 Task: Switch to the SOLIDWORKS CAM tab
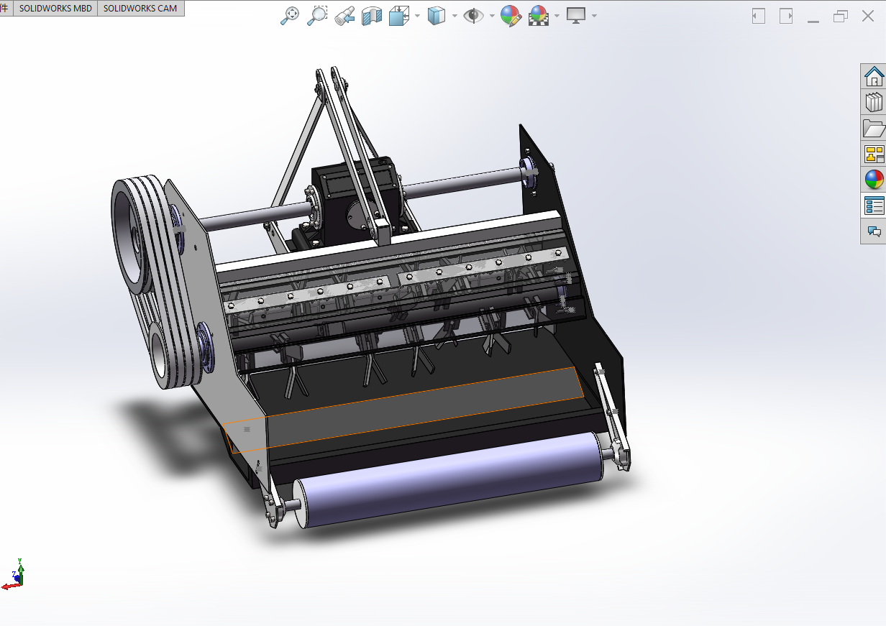[x=140, y=9]
